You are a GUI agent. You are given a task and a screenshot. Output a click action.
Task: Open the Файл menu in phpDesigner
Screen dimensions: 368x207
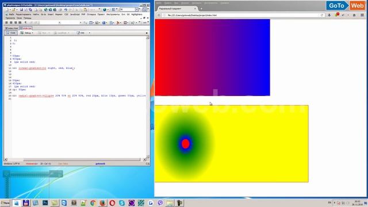click(x=11, y=14)
